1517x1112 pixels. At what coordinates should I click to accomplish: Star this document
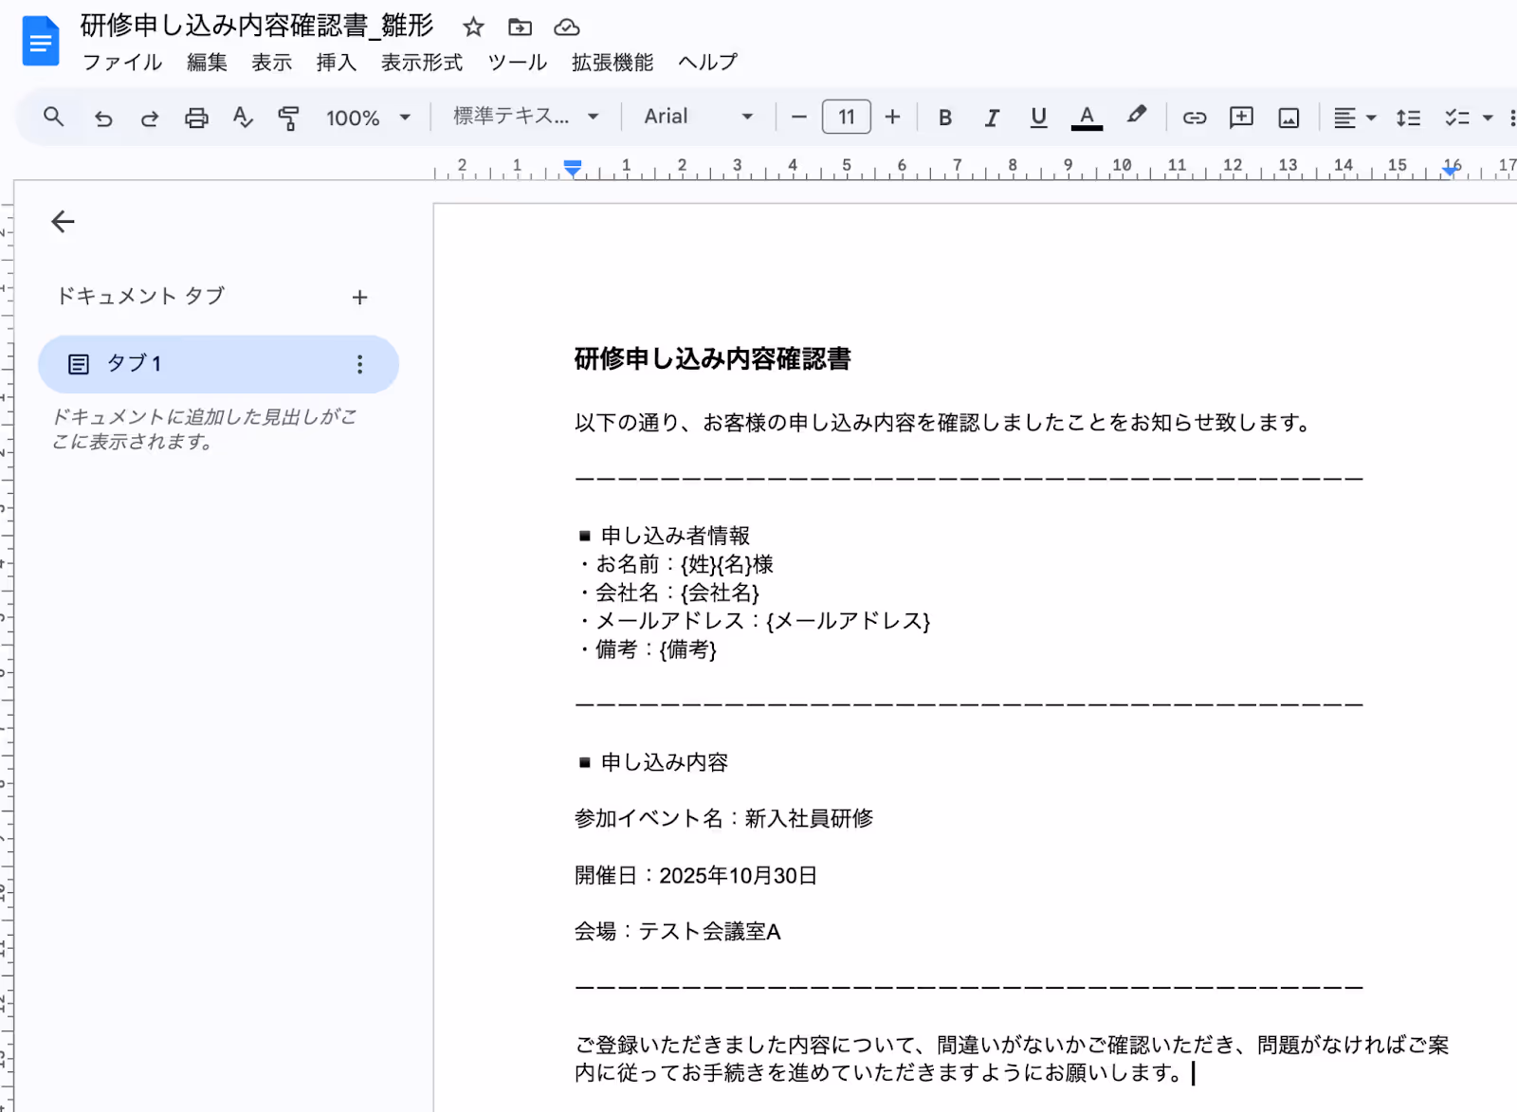473,27
